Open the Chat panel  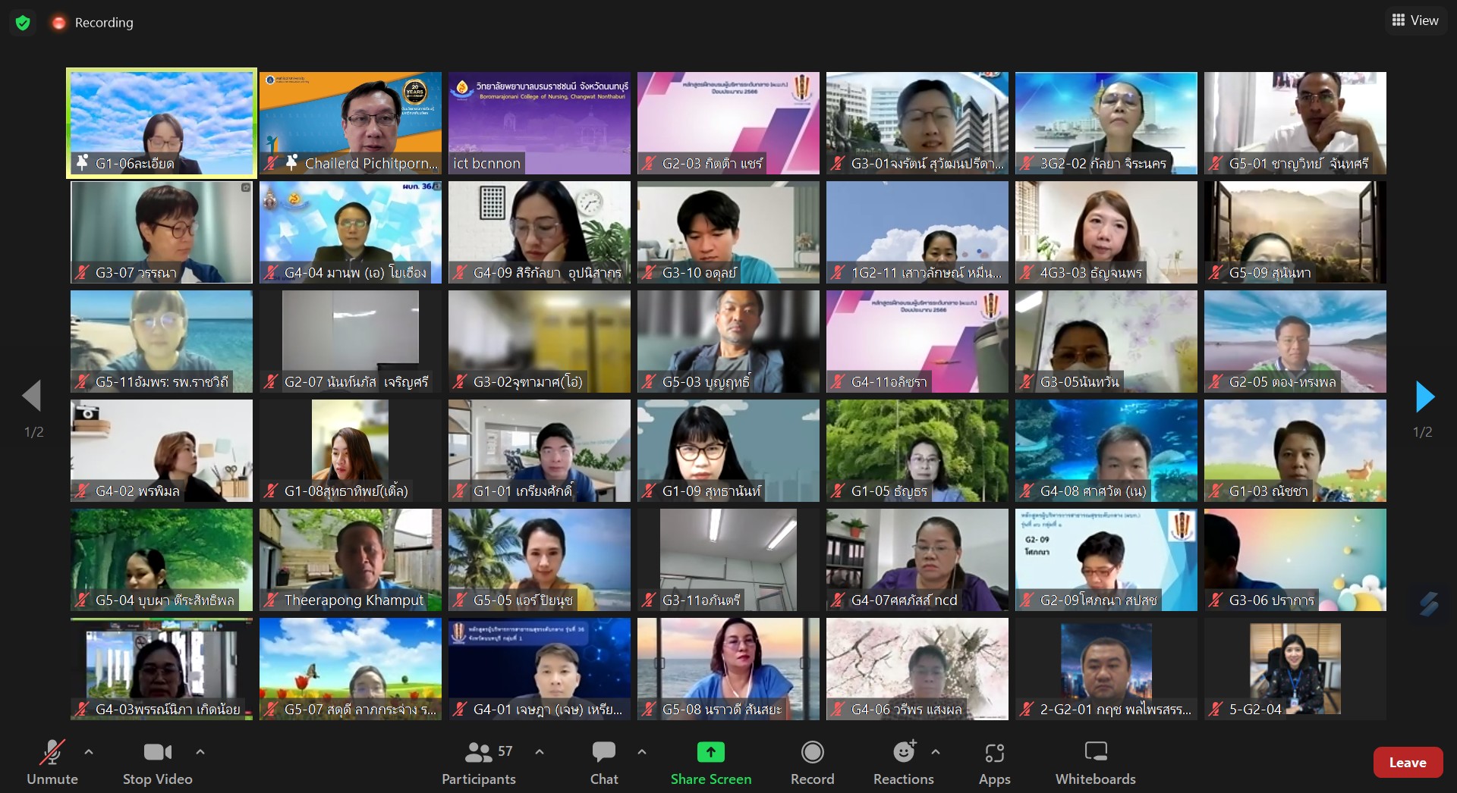[604, 753]
